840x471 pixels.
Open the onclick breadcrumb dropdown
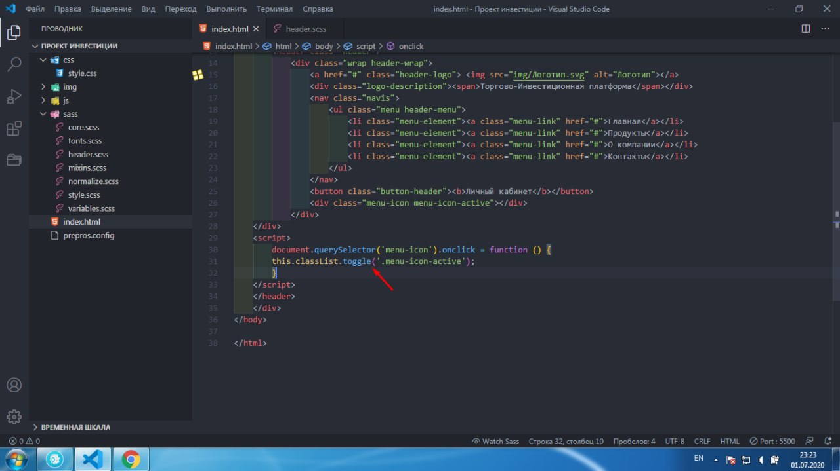click(405, 47)
